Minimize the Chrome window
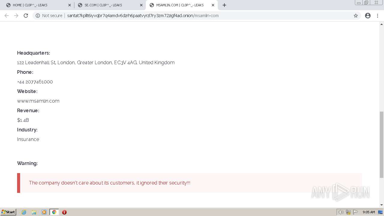Image resolution: width=384 pixels, height=216 pixels. click(358, 3)
